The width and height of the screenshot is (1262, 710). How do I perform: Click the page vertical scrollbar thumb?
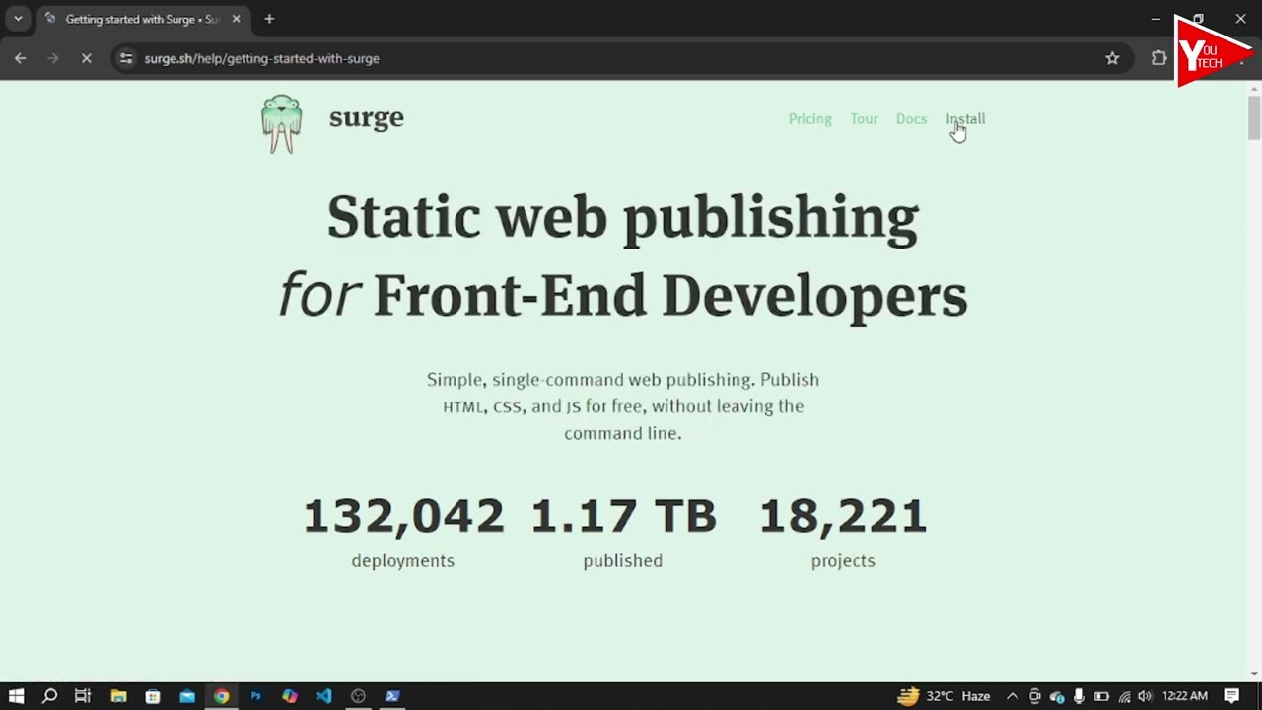[x=1254, y=117]
